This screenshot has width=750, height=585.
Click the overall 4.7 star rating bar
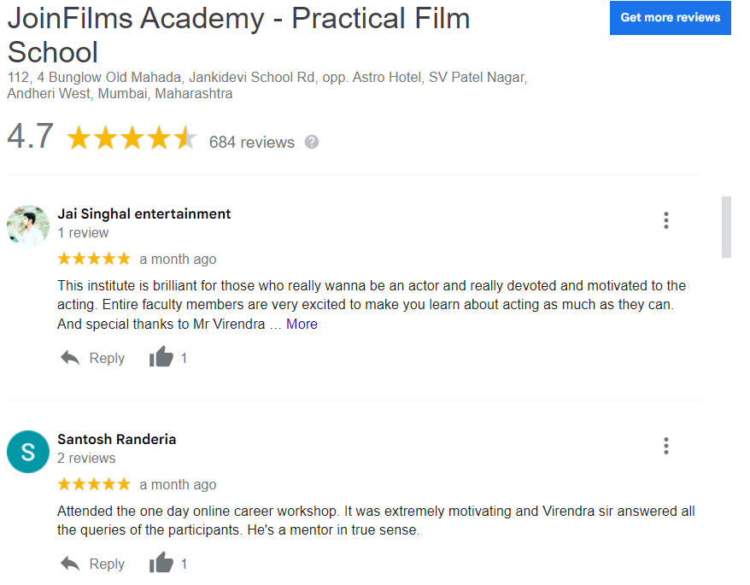(x=132, y=138)
